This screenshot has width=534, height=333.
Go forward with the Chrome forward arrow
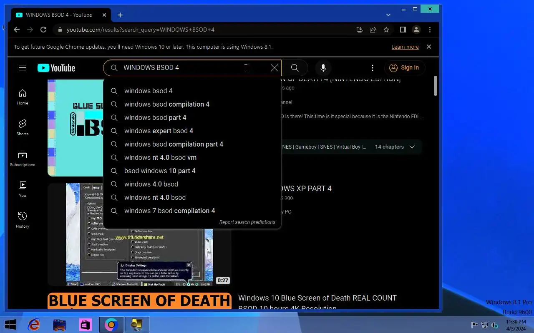tap(30, 30)
